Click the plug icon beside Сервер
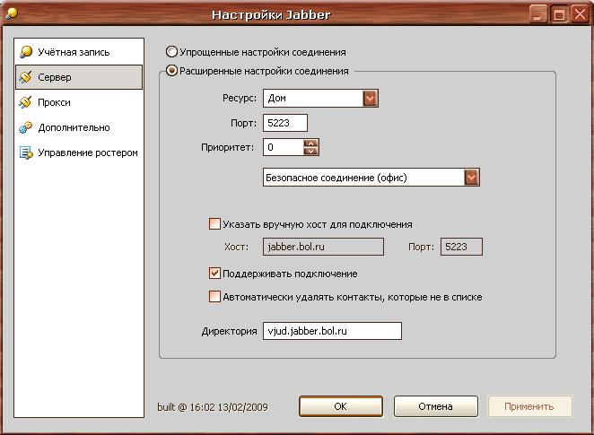 [26, 77]
